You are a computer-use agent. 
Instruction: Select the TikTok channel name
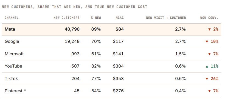tap(11, 79)
